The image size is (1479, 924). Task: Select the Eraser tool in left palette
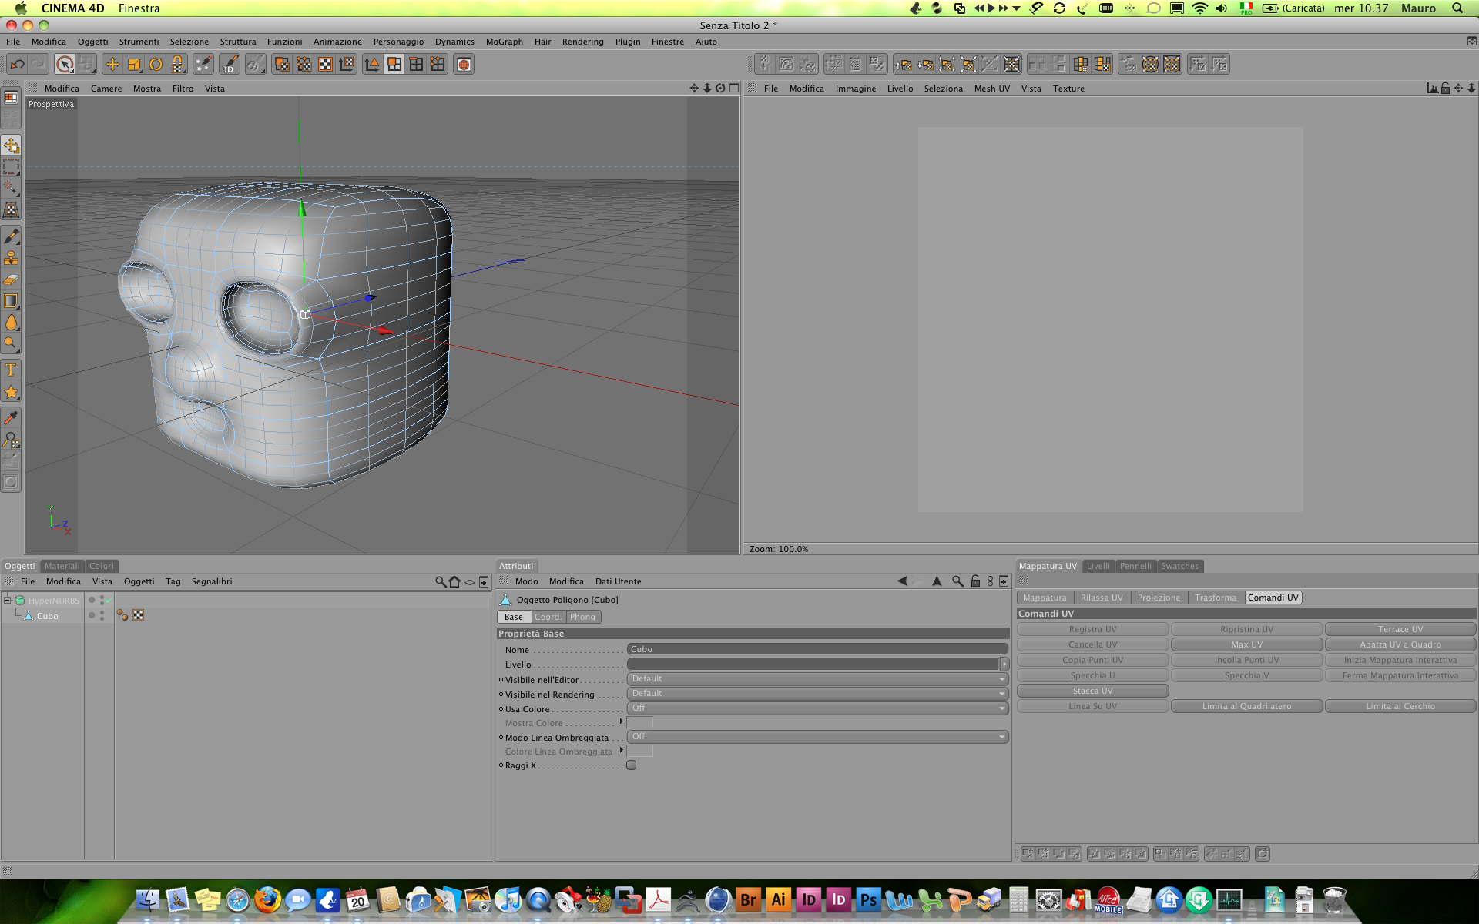(x=11, y=280)
